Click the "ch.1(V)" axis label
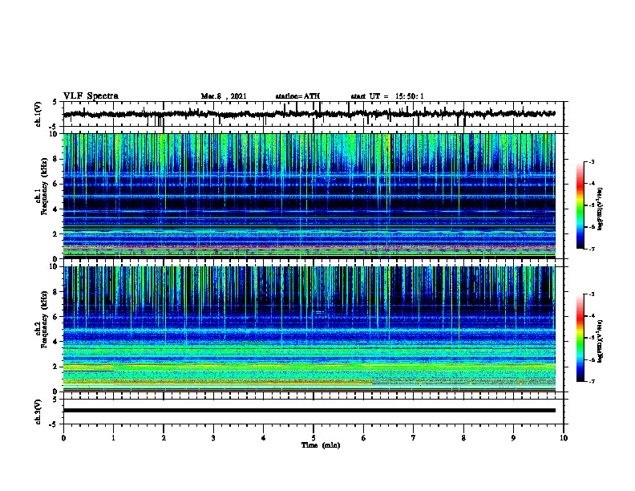Viewport: 635px width, 491px height. (38, 114)
